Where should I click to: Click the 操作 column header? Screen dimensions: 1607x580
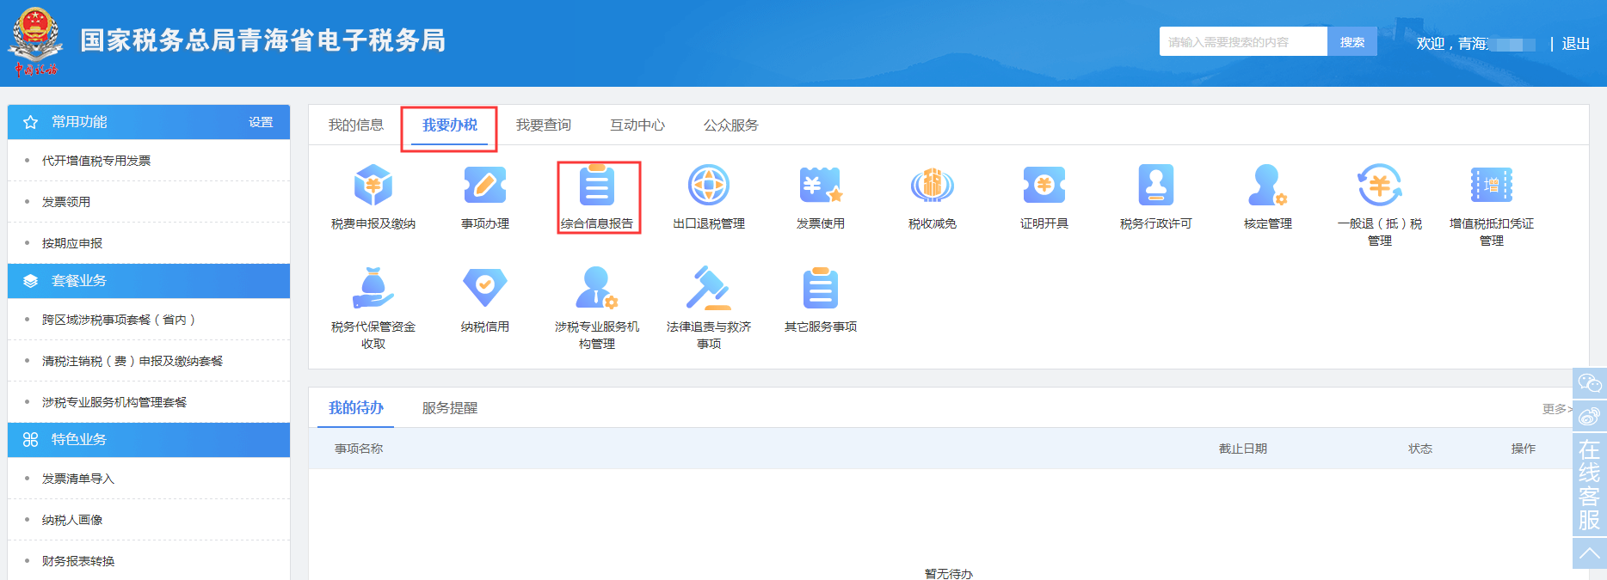point(1524,449)
